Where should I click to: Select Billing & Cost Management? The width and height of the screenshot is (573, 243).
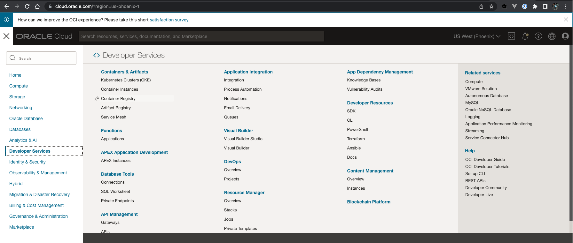click(36, 205)
